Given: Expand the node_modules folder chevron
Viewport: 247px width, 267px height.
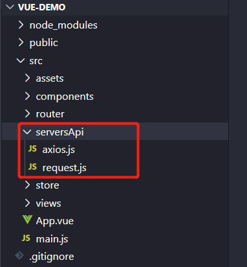Looking at the screenshot, I should click(21, 25).
